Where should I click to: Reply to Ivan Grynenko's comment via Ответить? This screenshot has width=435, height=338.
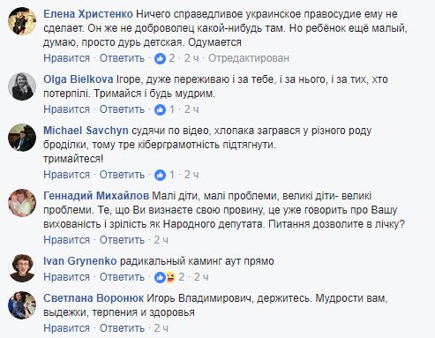[122, 277]
